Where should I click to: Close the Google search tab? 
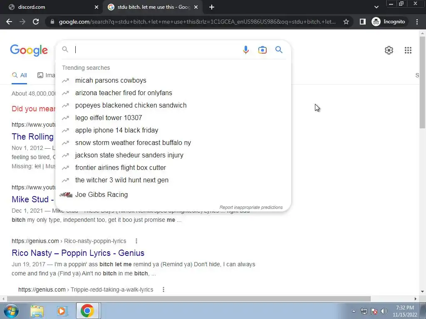[196, 7]
